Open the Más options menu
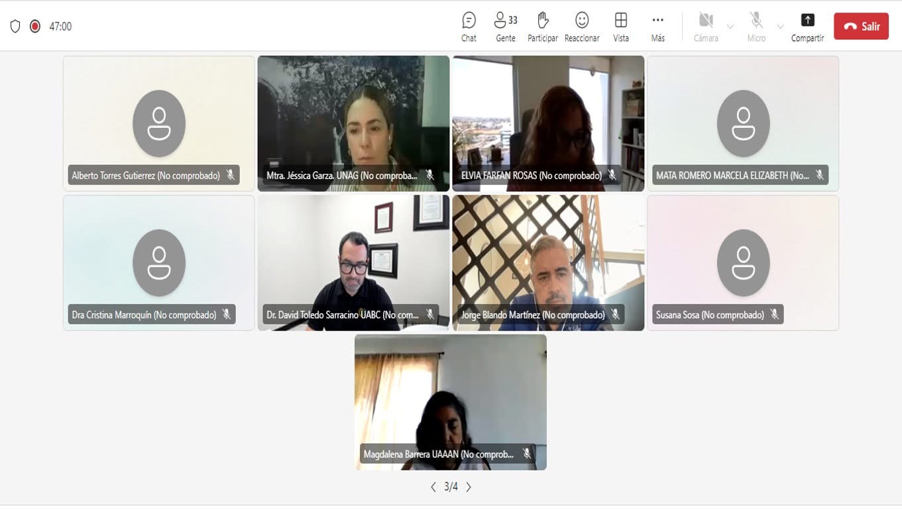The height and width of the screenshot is (510, 902). tap(657, 26)
